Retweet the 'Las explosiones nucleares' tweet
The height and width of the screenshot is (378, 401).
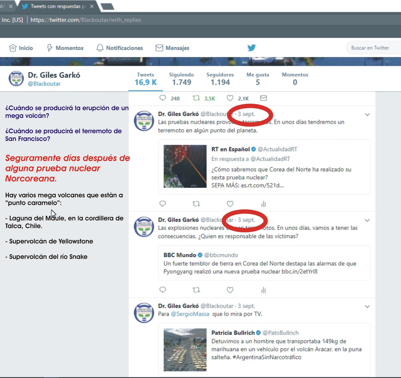click(196, 290)
